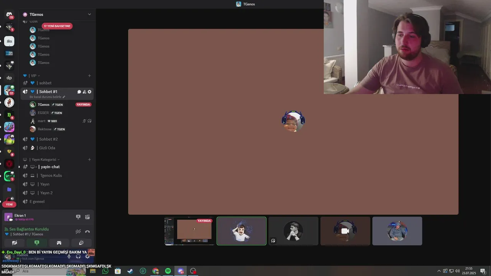Toggle camera on in voice panel
The height and width of the screenshot is (276, 491).
tap(15, 243)
